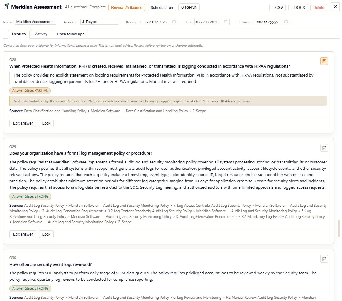Open the calendar picker for Returned date
The image size is (342, 301).
click(x=286, y=22)
